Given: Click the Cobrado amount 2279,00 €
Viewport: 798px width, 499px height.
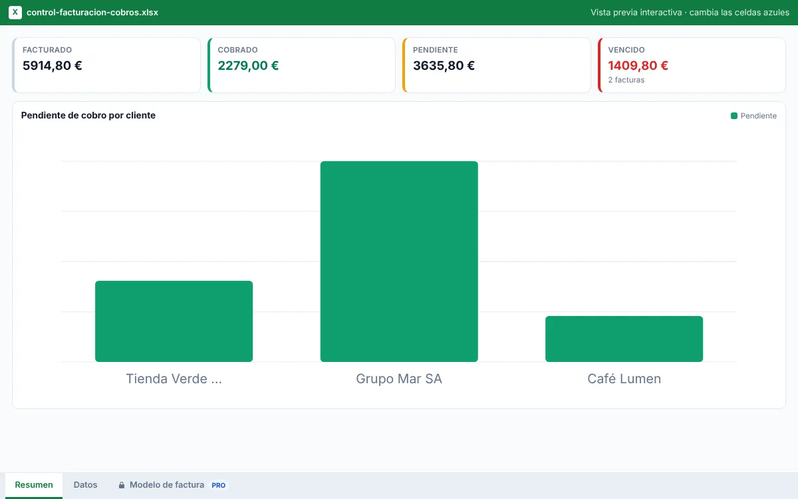Looking at the screenshot, I should 248,65.
